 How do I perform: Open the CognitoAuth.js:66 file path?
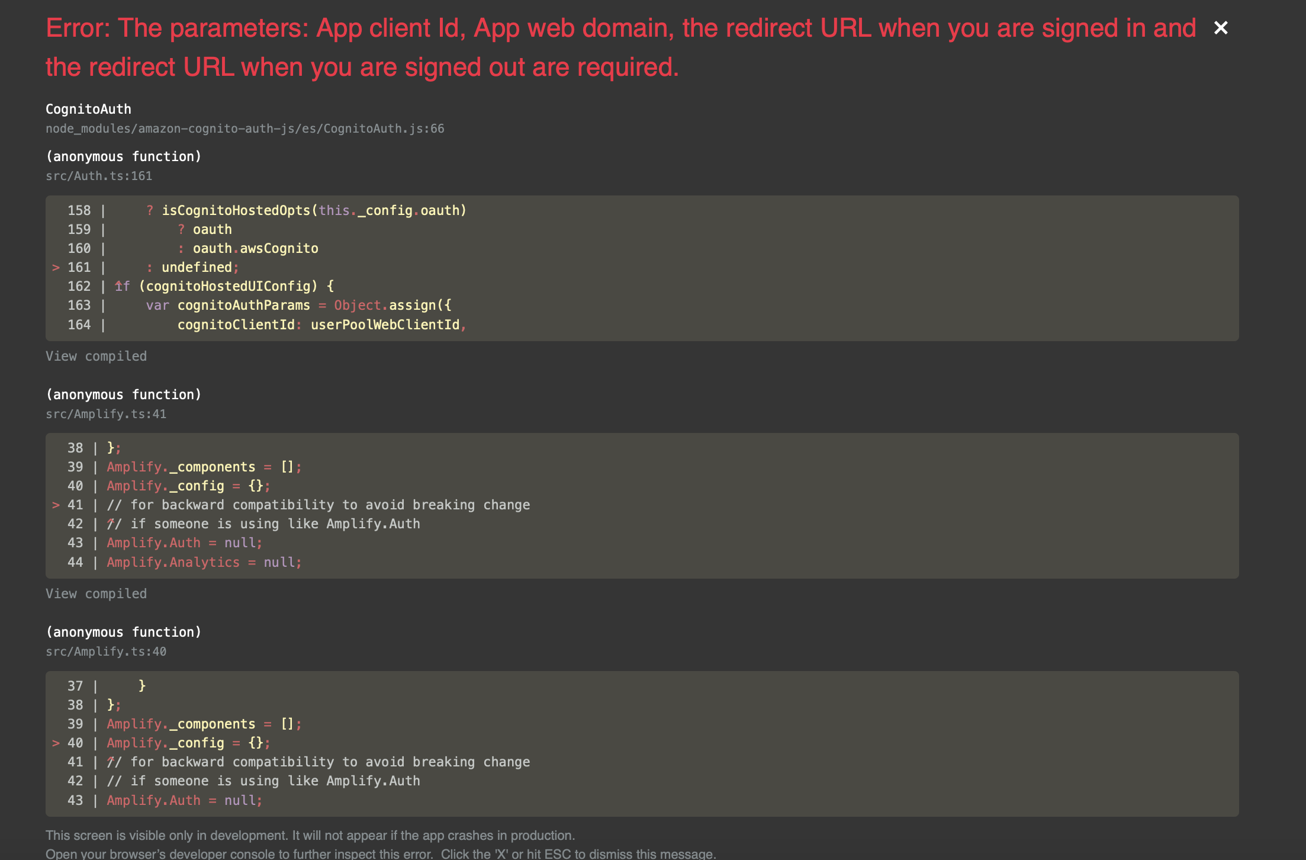[245, 129]
